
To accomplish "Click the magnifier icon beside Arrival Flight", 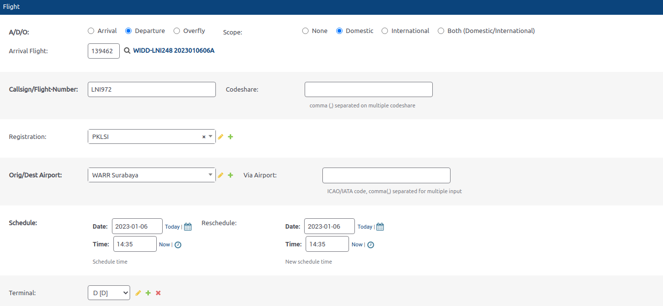I will pyautogui.click(x=127, y=51).
